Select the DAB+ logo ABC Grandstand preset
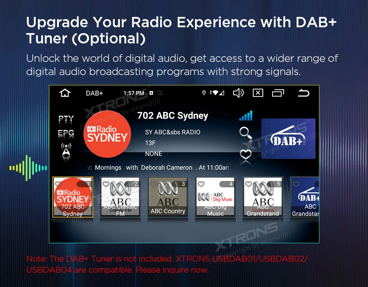 (x=305, y=197)
